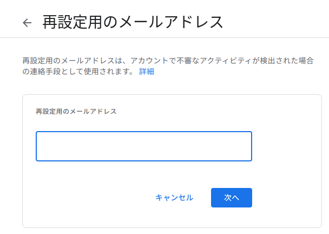Click the recovery email input field
The image size is (329, 234).
click(x=144, y=146)
